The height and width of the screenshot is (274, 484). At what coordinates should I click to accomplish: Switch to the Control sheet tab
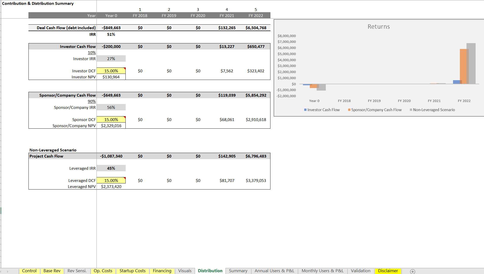point(29,271)
